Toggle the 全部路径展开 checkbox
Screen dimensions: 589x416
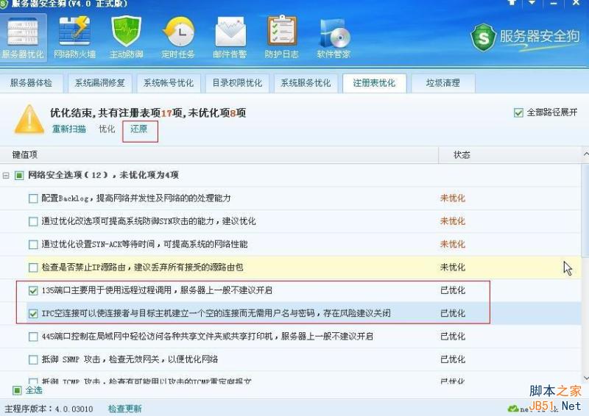click(x=518, y=112)
